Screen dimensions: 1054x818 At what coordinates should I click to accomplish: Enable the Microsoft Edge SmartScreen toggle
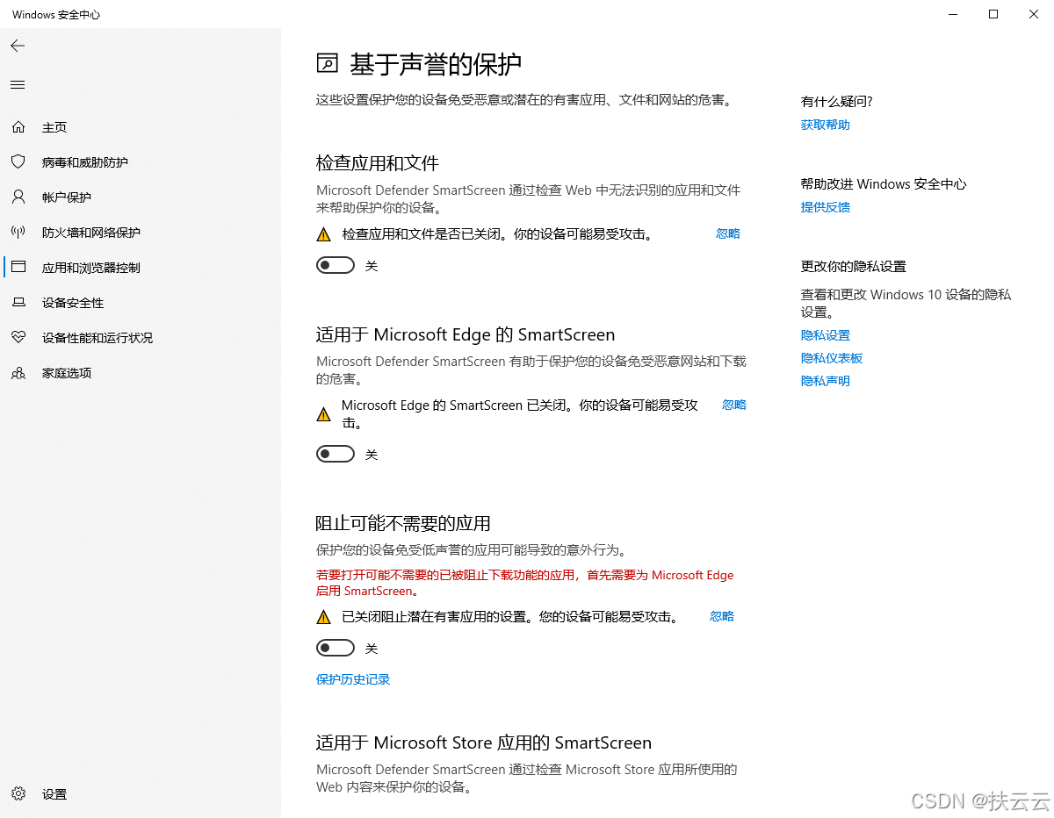[x=336, y=454]
